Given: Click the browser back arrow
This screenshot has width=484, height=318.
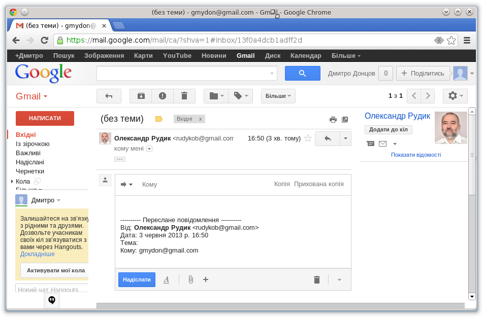Looking at the screenshot, I should tap(16, 41).
